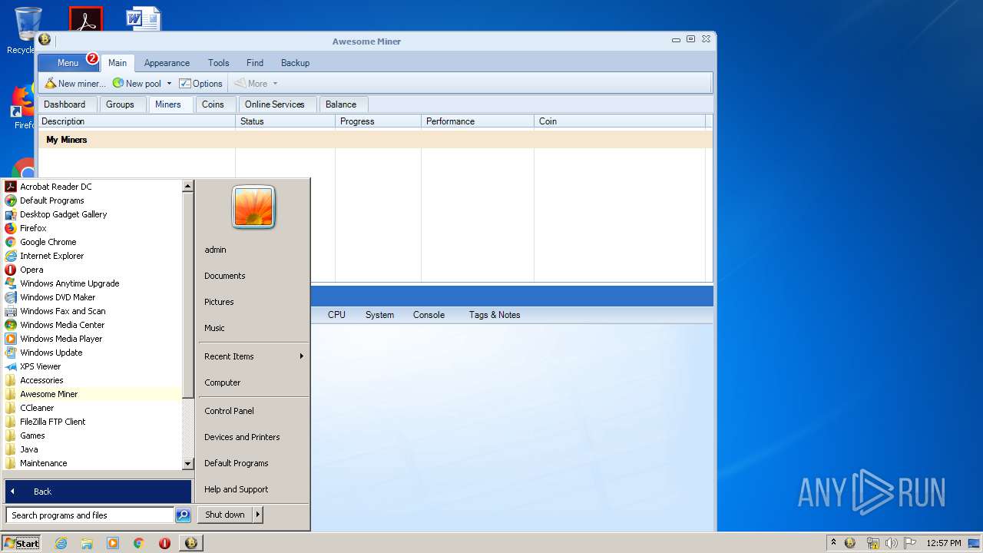Open the Console details tab
983x553 pixels.
[429, 315]
